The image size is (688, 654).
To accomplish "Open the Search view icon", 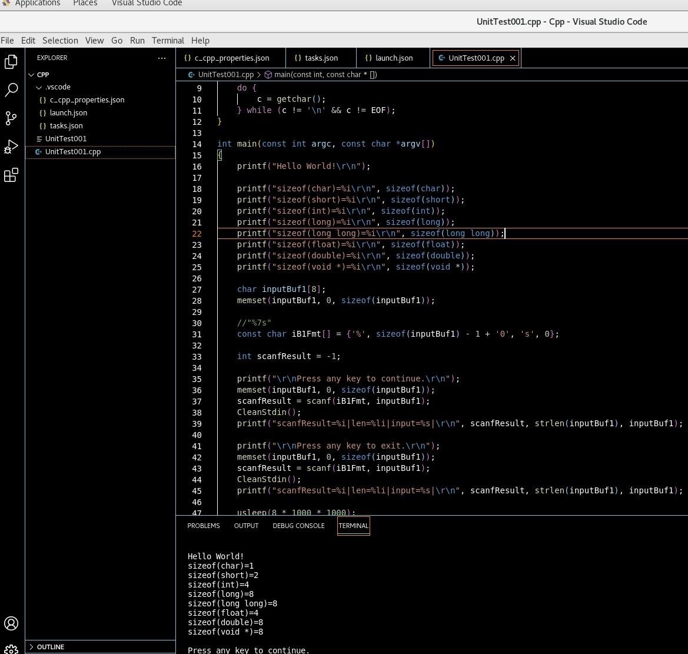I will pos(11,89).
